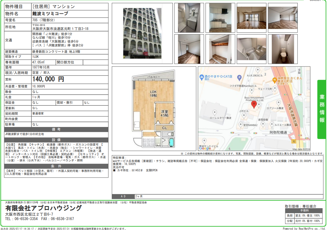Viewport: 328px width, 230px height.
Task: Select the ローレルタワー難波 map marker
Action: (214, 112)
